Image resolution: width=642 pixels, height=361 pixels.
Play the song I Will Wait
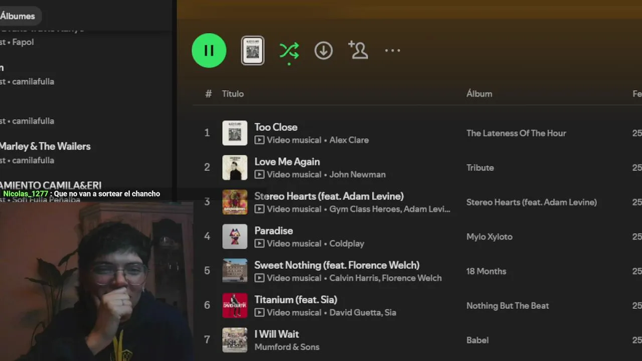[276, 334]
